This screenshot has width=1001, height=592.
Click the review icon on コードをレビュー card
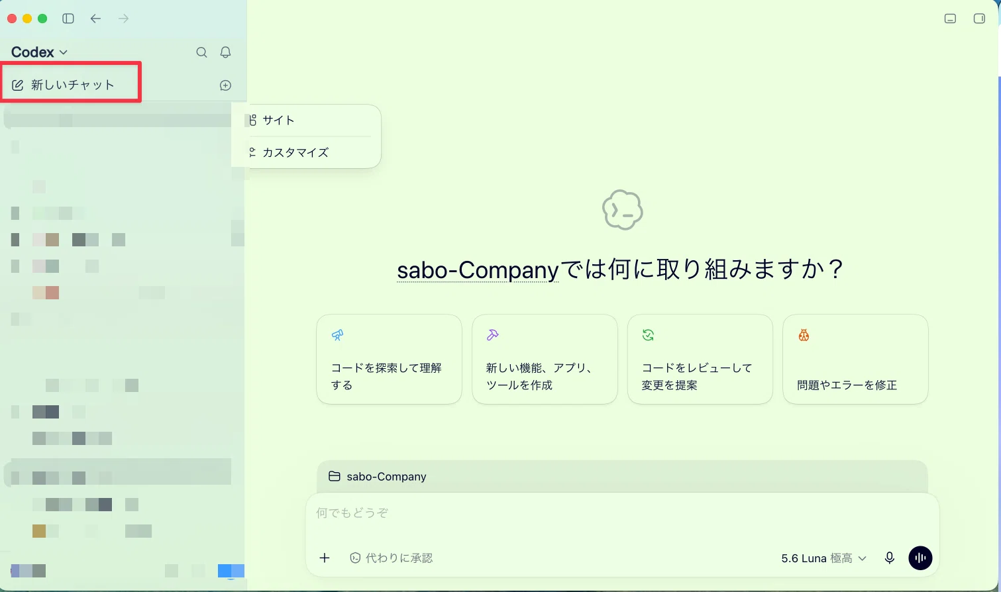coord(648,335)
